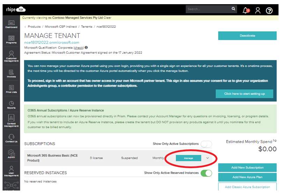Screen dimensions: 282x194
Task: Open User Management in the sidebar
Action: click(11, 171)
